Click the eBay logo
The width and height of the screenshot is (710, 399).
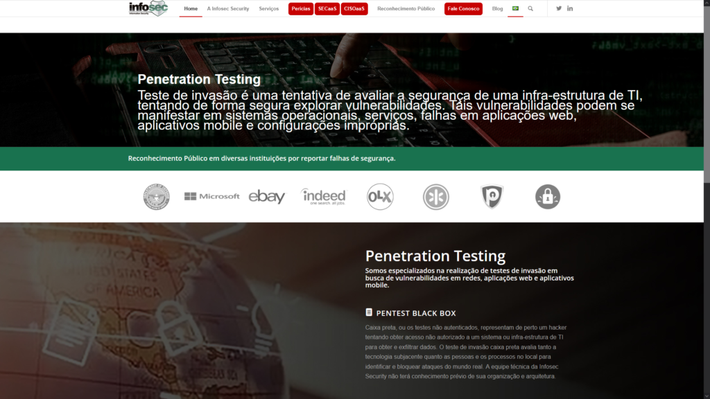tap(267, 197)
